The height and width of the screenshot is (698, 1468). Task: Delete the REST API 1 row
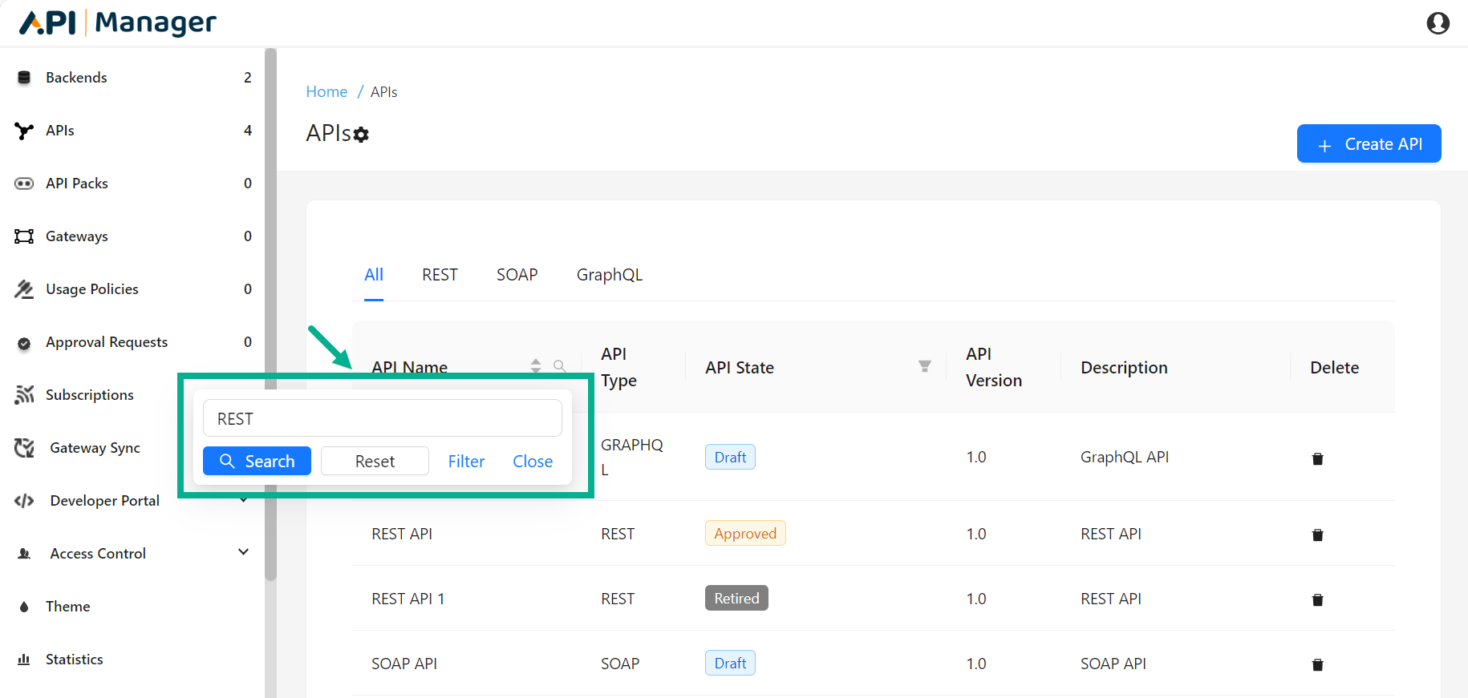click(x=1316, y=599)
